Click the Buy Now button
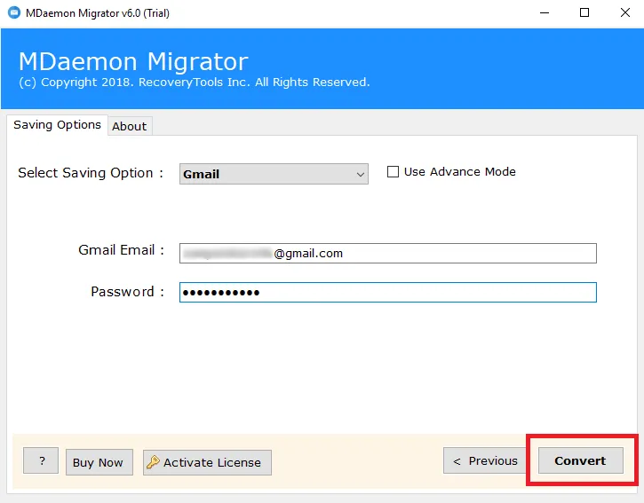Screen dimensions: 644x503 (x=99, y=462)
